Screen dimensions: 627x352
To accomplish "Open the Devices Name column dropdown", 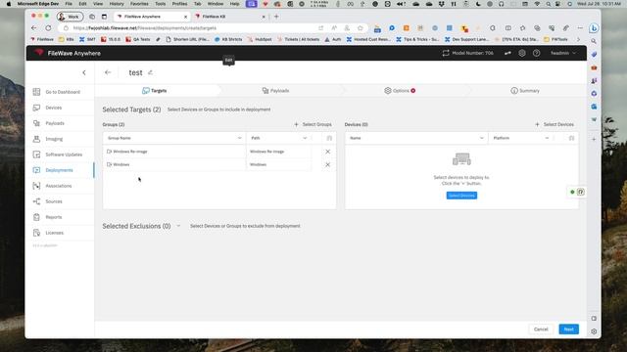I will click(x=481, y=138).
